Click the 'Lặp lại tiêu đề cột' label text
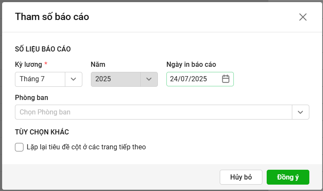 pyautogui.click(x=86, y=147)
